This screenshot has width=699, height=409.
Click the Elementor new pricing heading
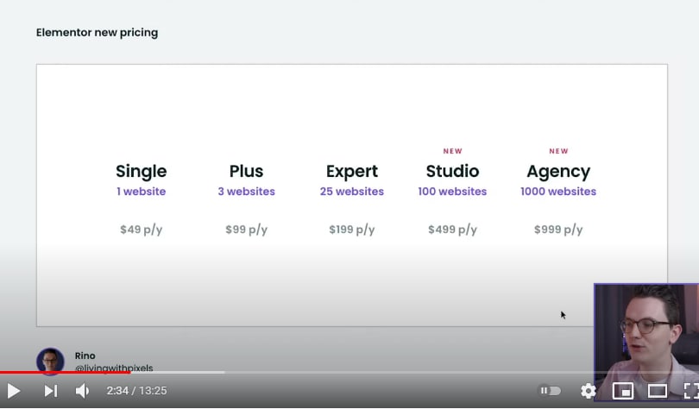[97, 33]
